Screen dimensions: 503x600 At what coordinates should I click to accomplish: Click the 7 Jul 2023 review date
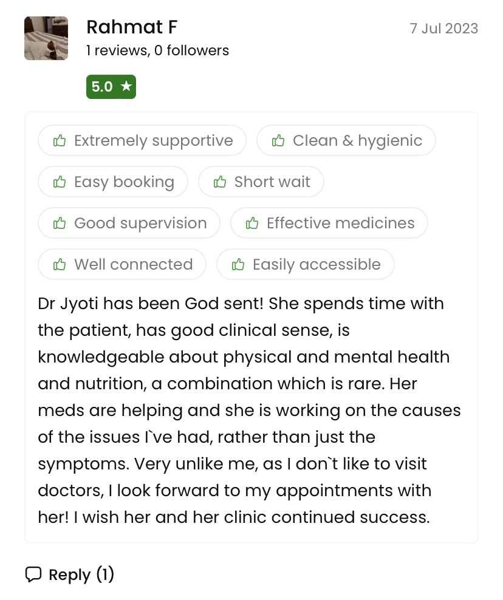click(443, 29)
